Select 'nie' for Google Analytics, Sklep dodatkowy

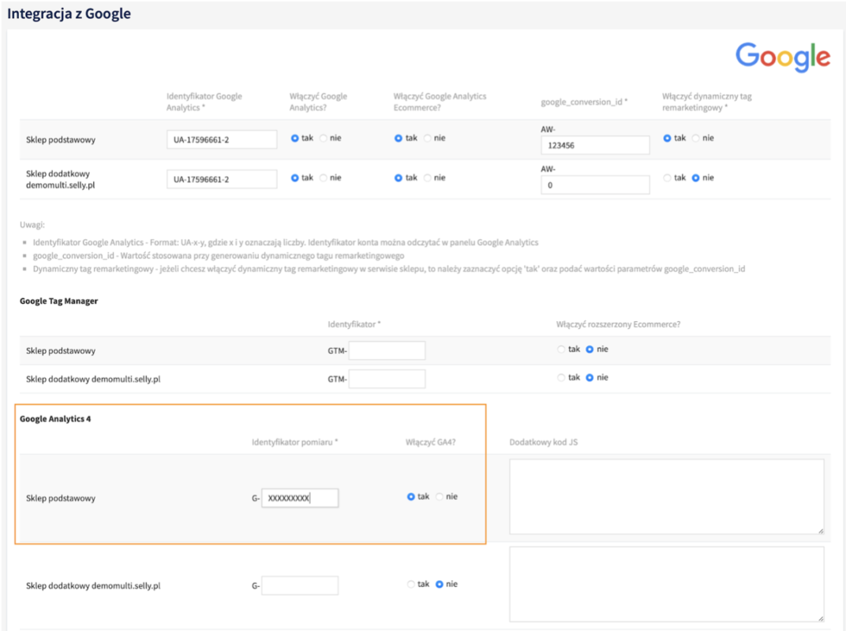324,177
